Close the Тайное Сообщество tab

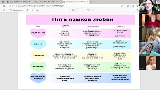pos(87,2)
